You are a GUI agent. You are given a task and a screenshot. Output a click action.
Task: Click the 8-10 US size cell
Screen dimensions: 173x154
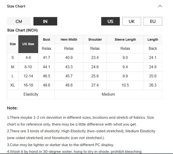point(28,67)
